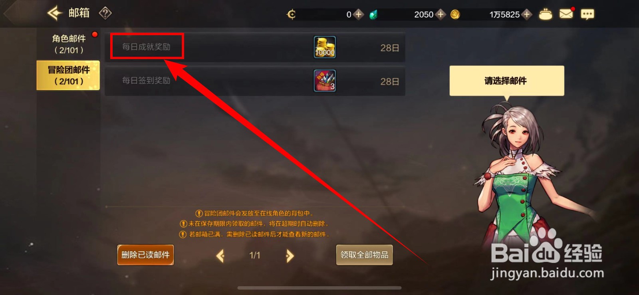Viewport: 639px width, 295px height.
Task: Select the 冒险团邮件 tab
Action: tap(68, 75)
